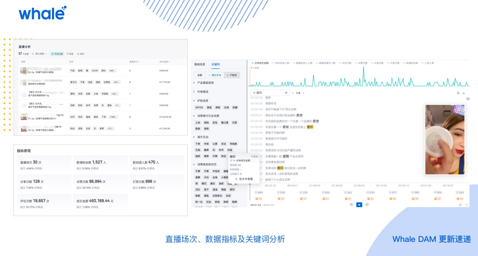The image size is (478, 256).
Task: Clear the 痘印 search field
Action: 286,93
